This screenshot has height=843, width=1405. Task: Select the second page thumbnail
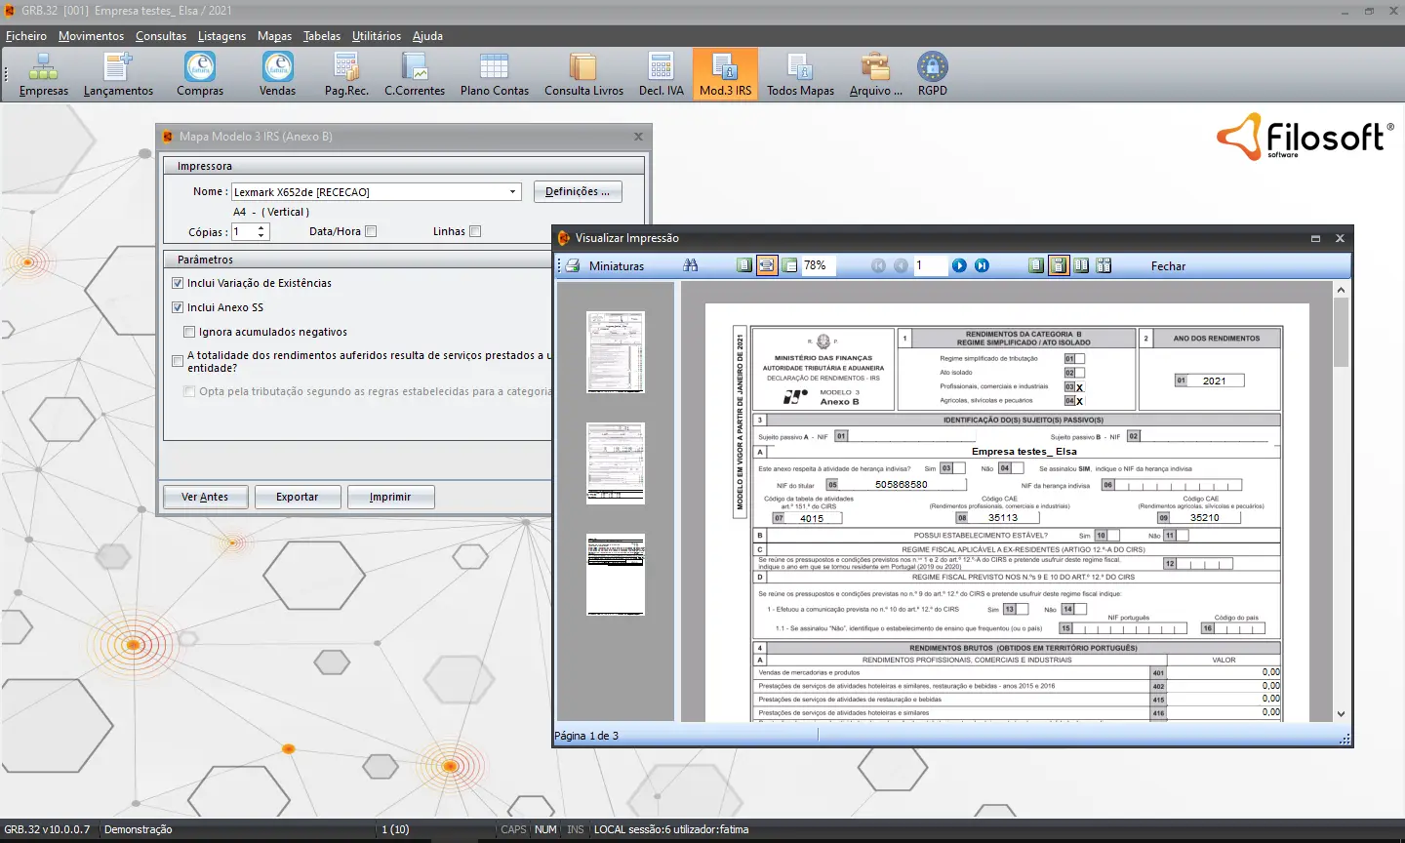click(x=615, y=463)
